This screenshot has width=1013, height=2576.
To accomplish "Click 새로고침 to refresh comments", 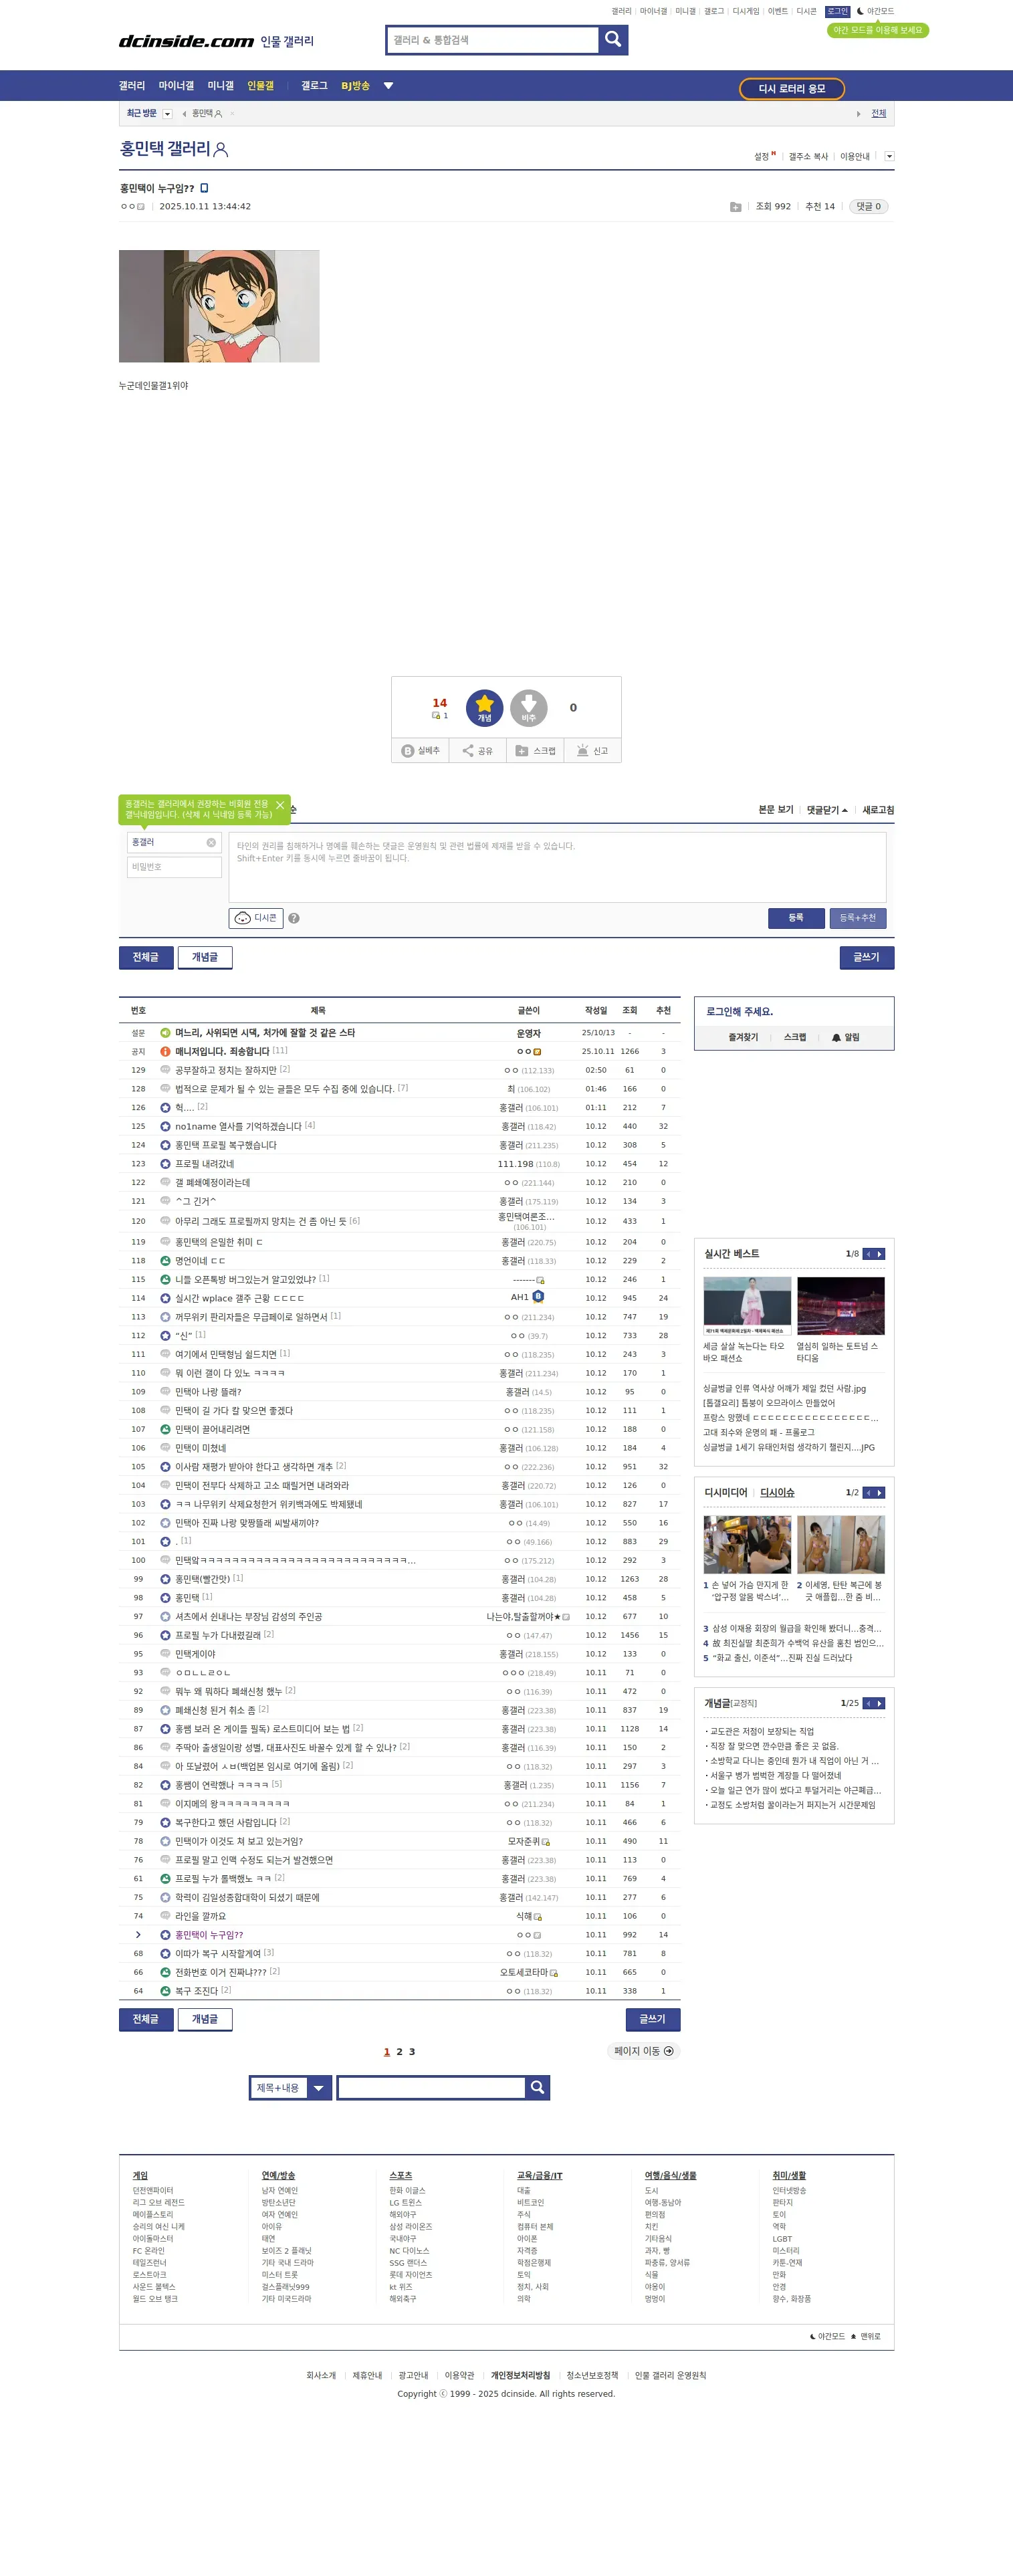I will (x=878, y=810).
